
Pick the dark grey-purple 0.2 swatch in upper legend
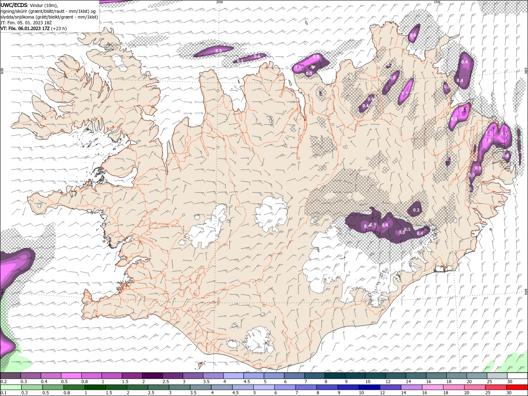point(10,376)
